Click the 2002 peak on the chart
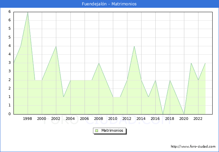The width and height of the screenshot is (219, 152). (56, 46)
